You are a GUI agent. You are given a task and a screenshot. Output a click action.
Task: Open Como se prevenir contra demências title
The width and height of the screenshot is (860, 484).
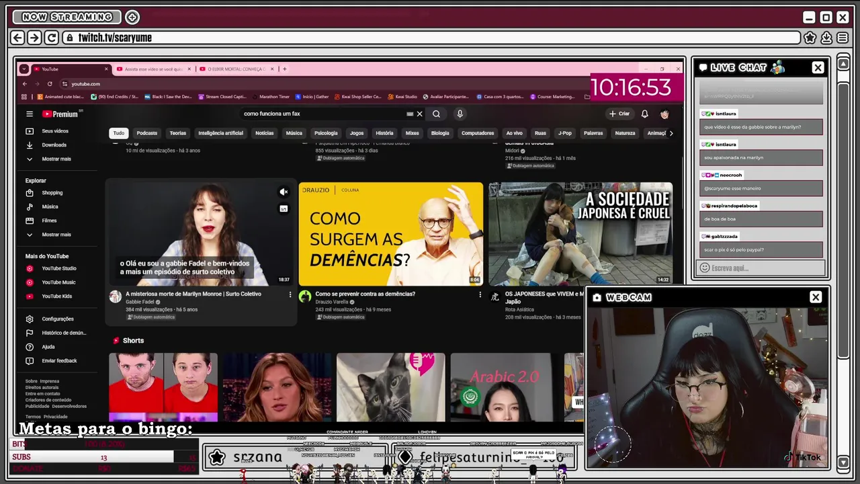pos(365,294)
